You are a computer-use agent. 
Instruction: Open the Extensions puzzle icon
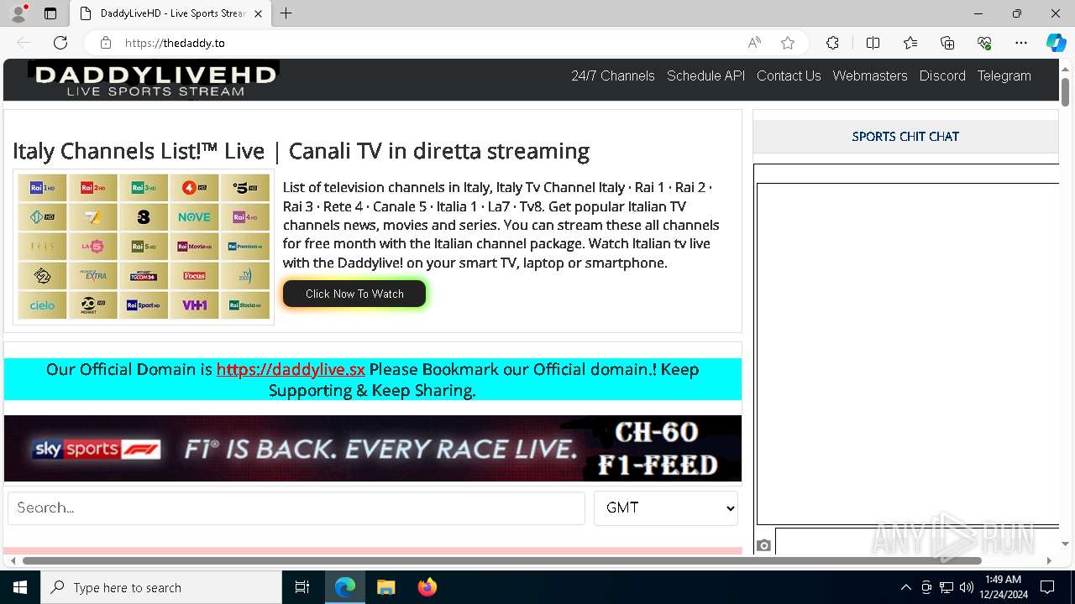tap(832, 43)
